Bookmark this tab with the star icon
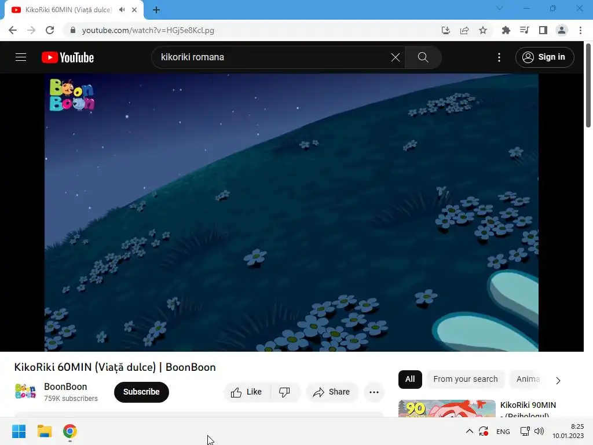Screen dimensions: 593x445 (483, 30)
